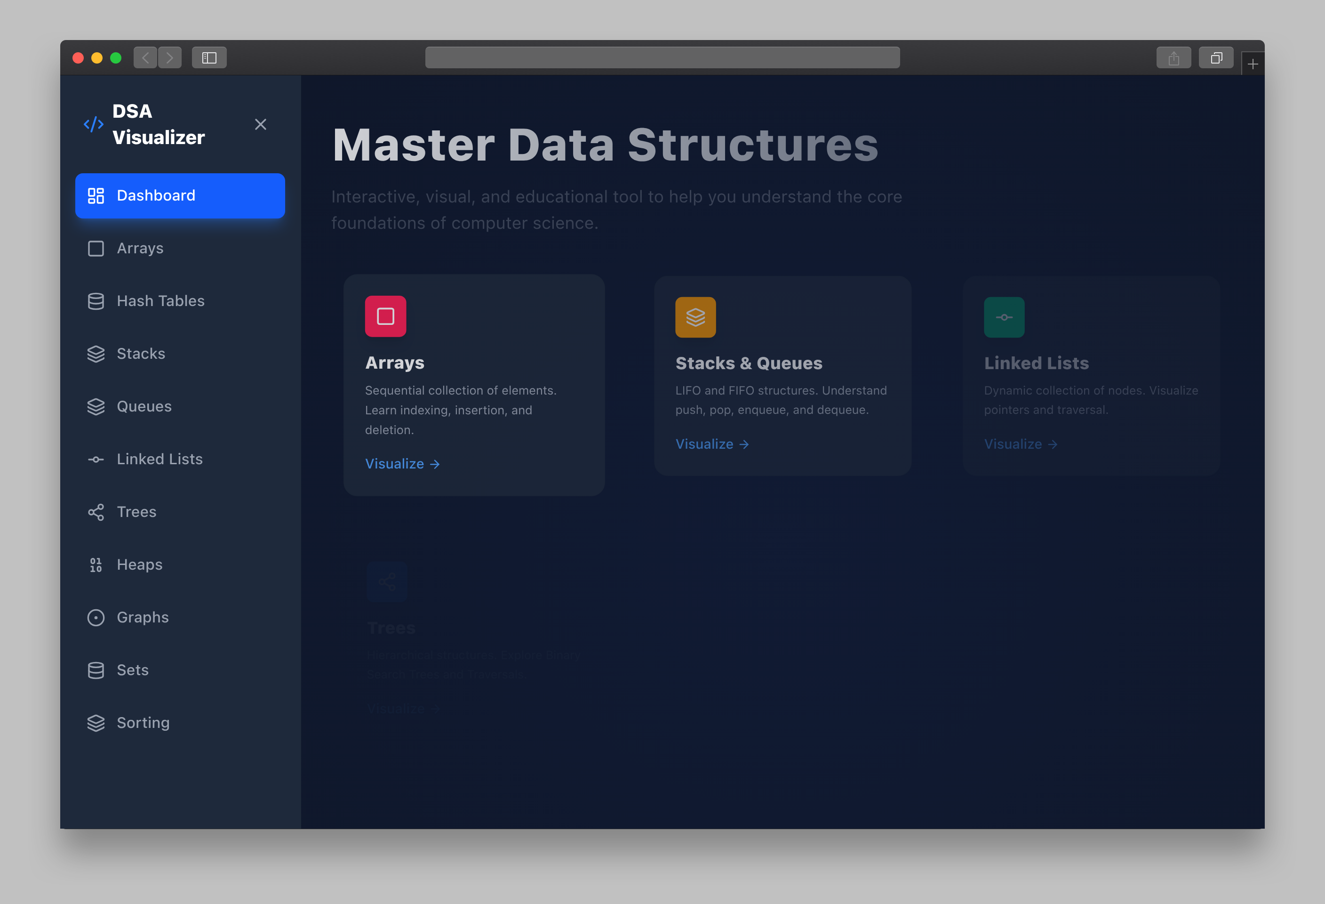Click the DSA Visualizer title text
The height and width of the screenshot is (904, 1325).
pos(159,124)
